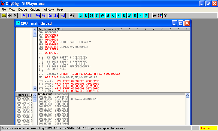Open Handles window with H button
The height and width of the screenshot is (131, 218).
[108, 15]
